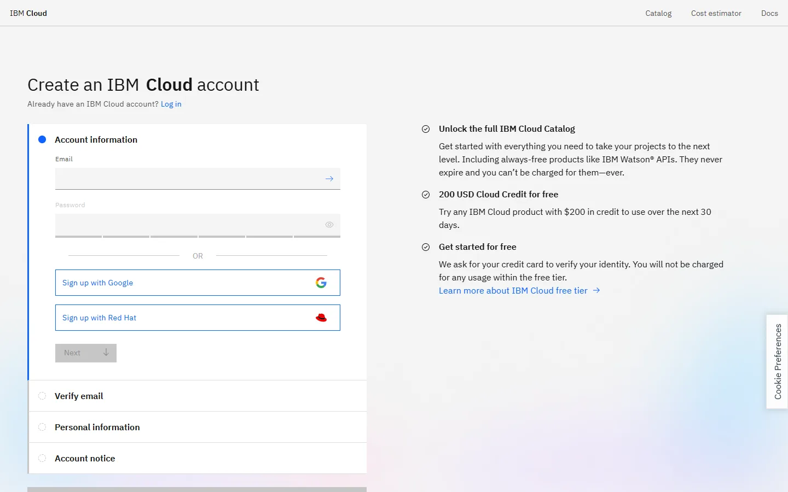Click the Next button
This screenshot has height=492, width=788.
[x=86, y=353]
